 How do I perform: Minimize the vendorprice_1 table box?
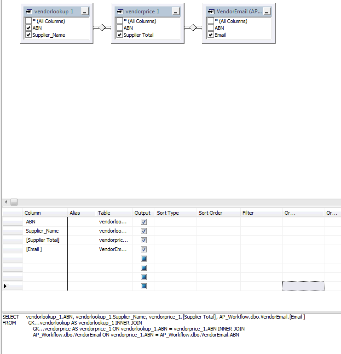tap(176, 11)
